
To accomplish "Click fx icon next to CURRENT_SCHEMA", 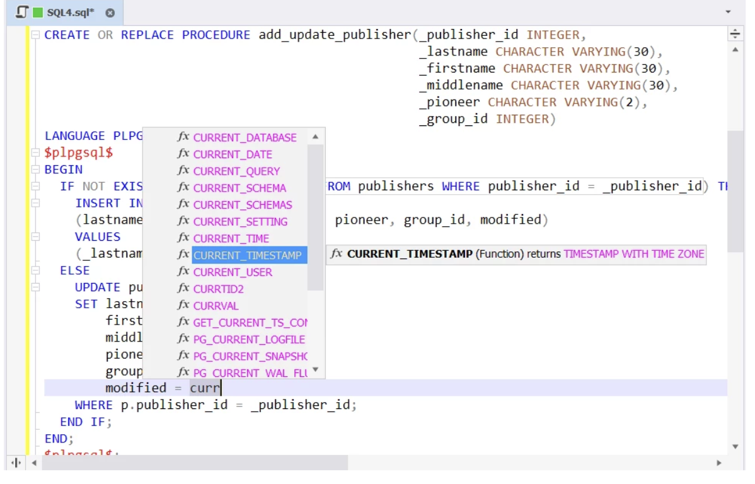I will (183, 187).
